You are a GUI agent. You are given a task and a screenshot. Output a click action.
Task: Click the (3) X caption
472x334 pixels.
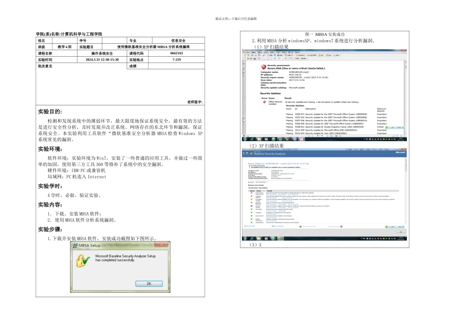coord(255,245)
